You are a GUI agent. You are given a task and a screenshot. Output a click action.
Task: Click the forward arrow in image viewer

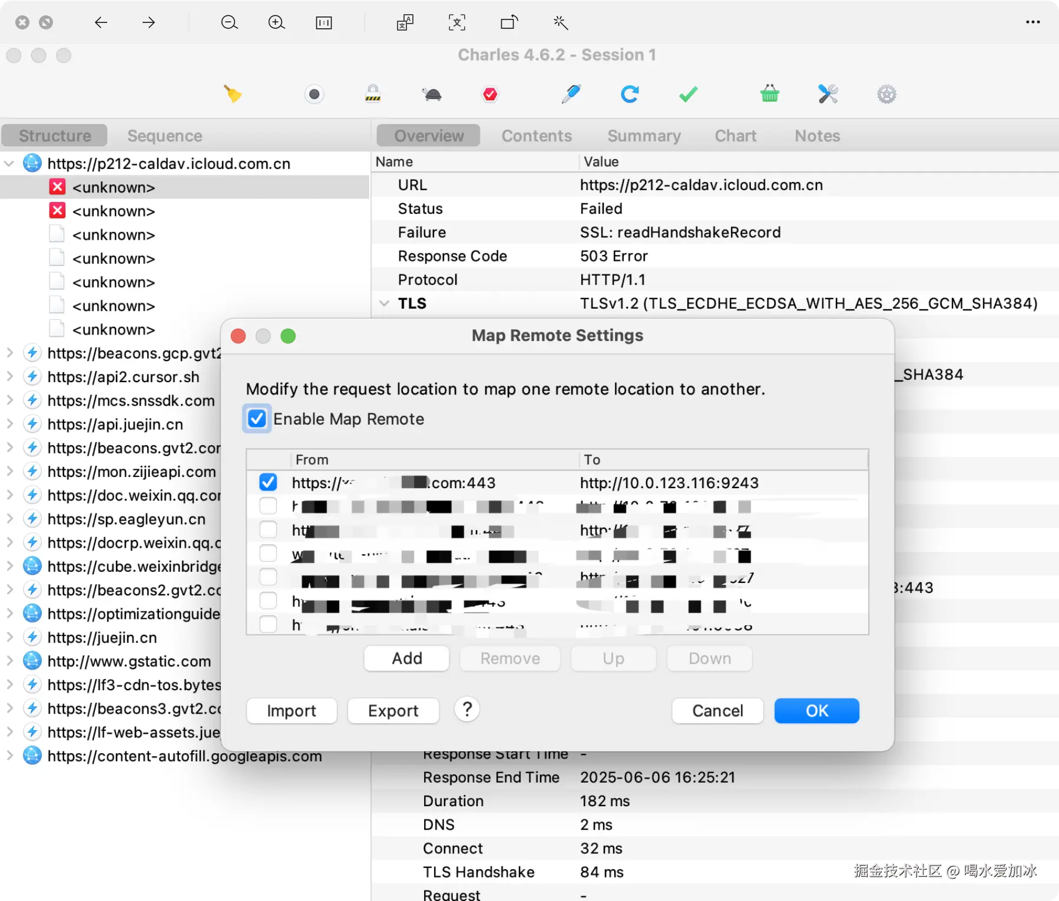pos(148,22)
